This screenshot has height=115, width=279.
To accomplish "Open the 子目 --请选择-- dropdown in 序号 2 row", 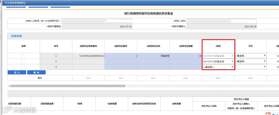I will click(x=250, y=62).
